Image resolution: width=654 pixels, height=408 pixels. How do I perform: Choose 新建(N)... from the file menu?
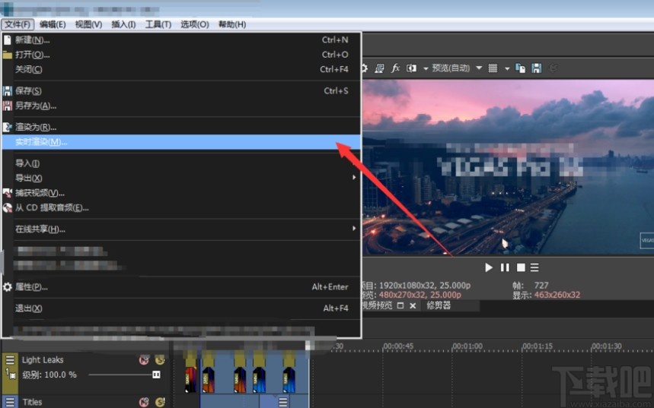pyautogui.click(x=181, y=40)
